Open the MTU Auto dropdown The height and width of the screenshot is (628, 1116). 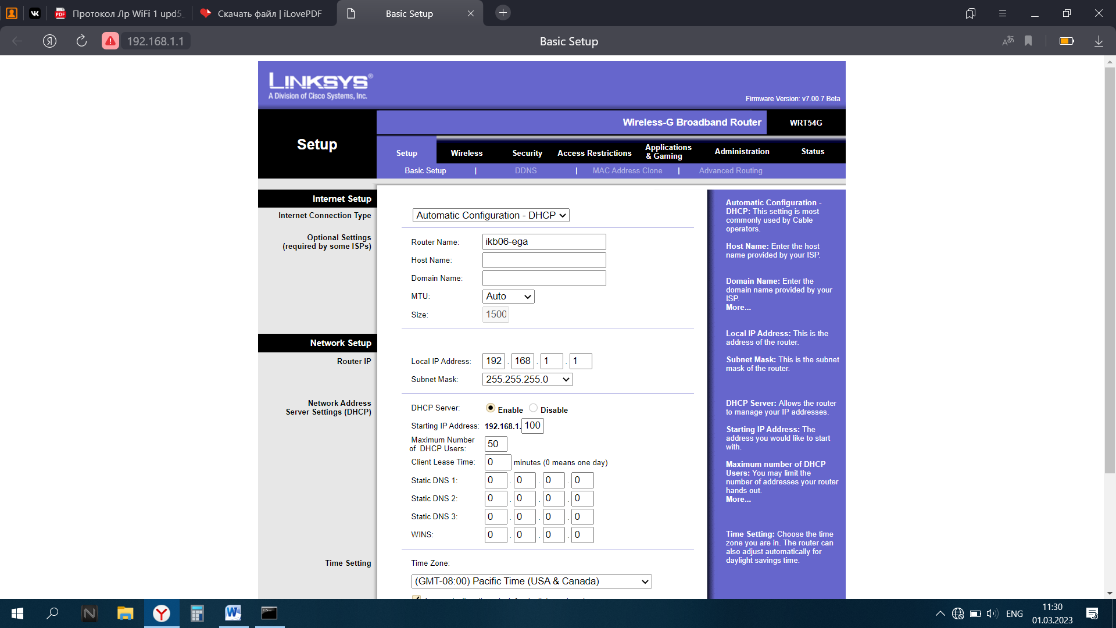[509, 297]
